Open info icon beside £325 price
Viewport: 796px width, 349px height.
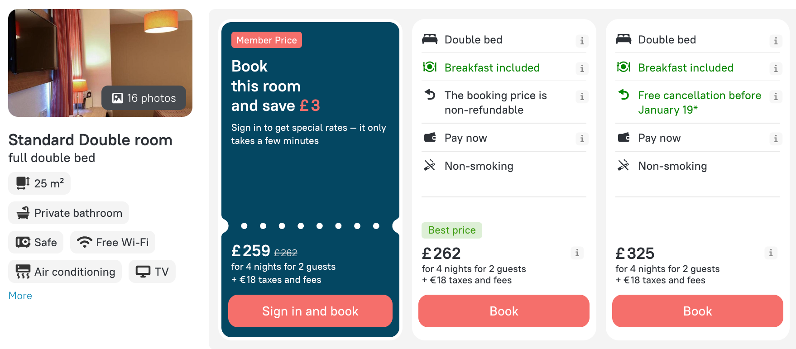[x=771, y=253]
